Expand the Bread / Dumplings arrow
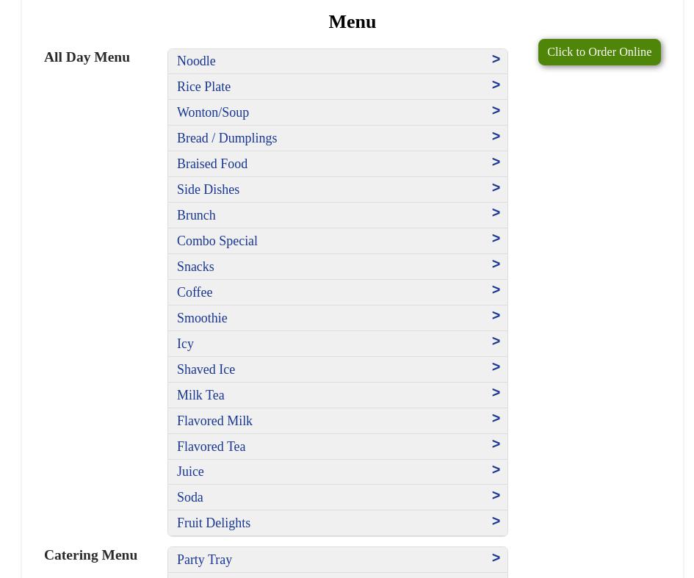 pyautogui.click(x=496, y=137)
